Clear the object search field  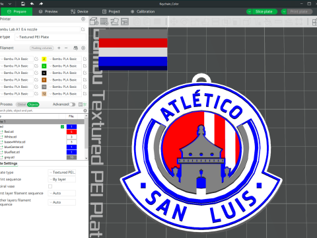click(85, 110)
